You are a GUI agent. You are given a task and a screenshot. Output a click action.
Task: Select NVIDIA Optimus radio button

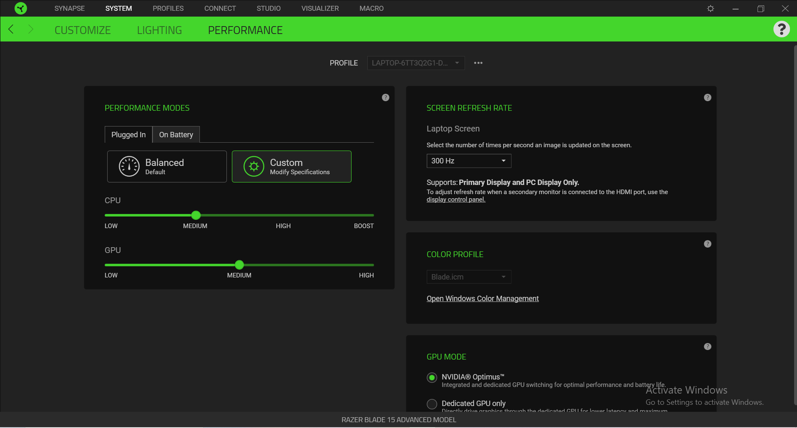pos(432,377)
